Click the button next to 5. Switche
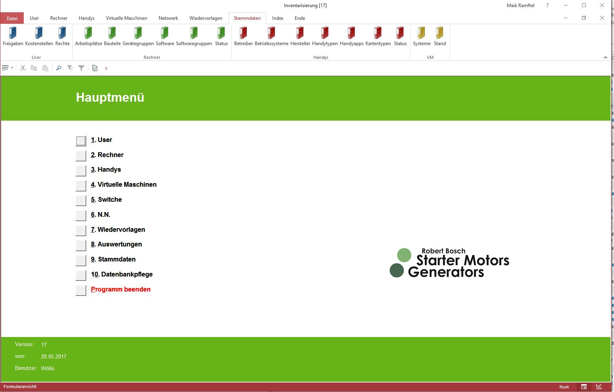Screen dimensions: 614x392 [x=81, y=201]
